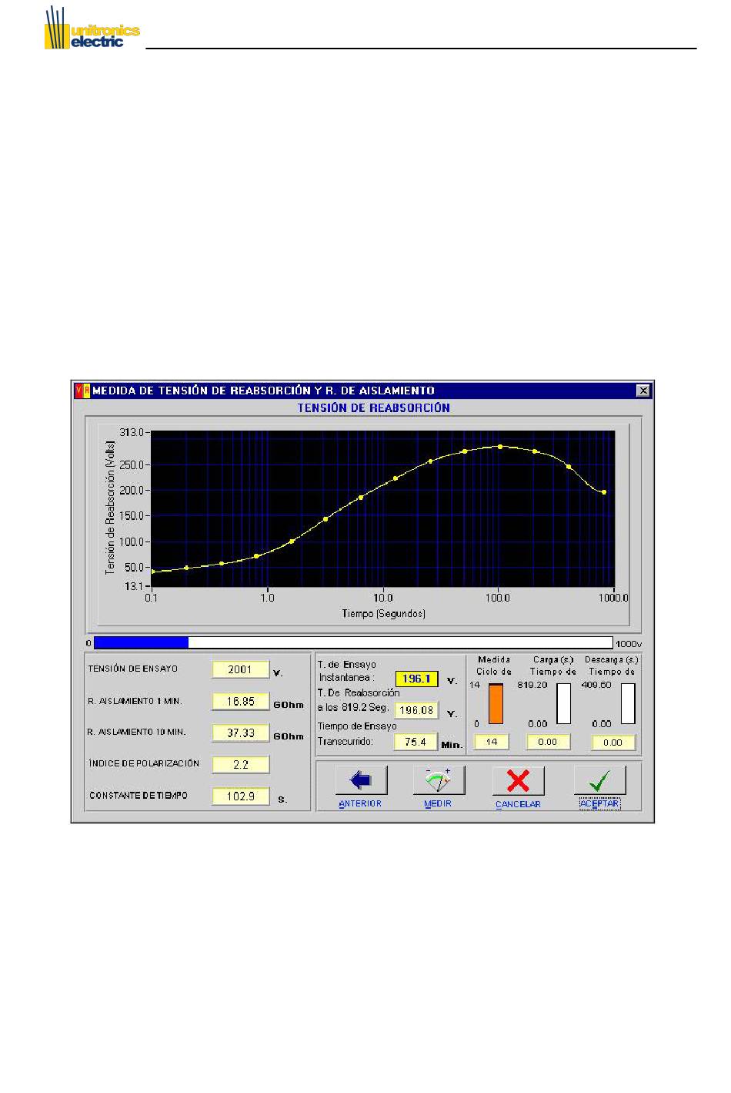The image size is (731, 1093).
Task: Click the white Tiempo de Descarga bar
Action: (628, 703)
